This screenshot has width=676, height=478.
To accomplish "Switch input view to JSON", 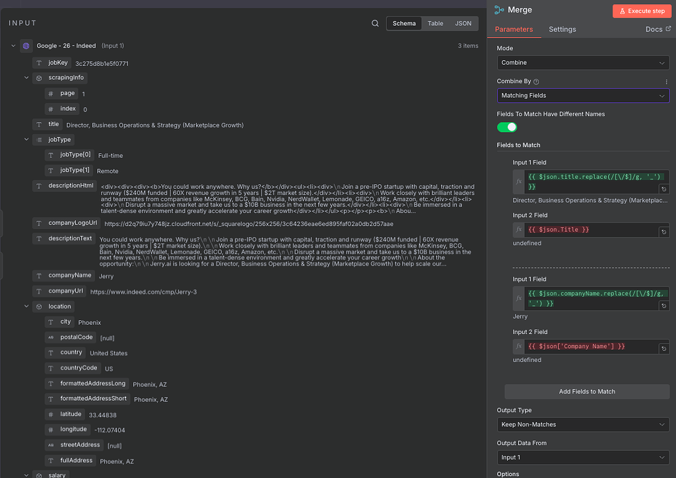I will coord(463,23).
